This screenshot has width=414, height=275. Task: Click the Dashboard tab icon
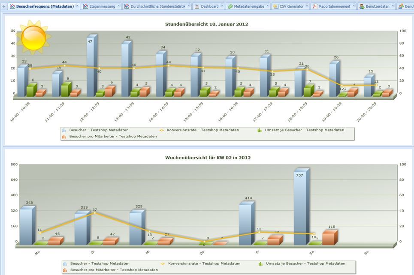(197, 6)
